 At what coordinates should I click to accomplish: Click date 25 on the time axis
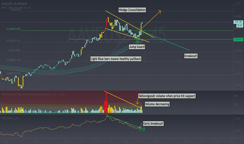coord(111,141)
